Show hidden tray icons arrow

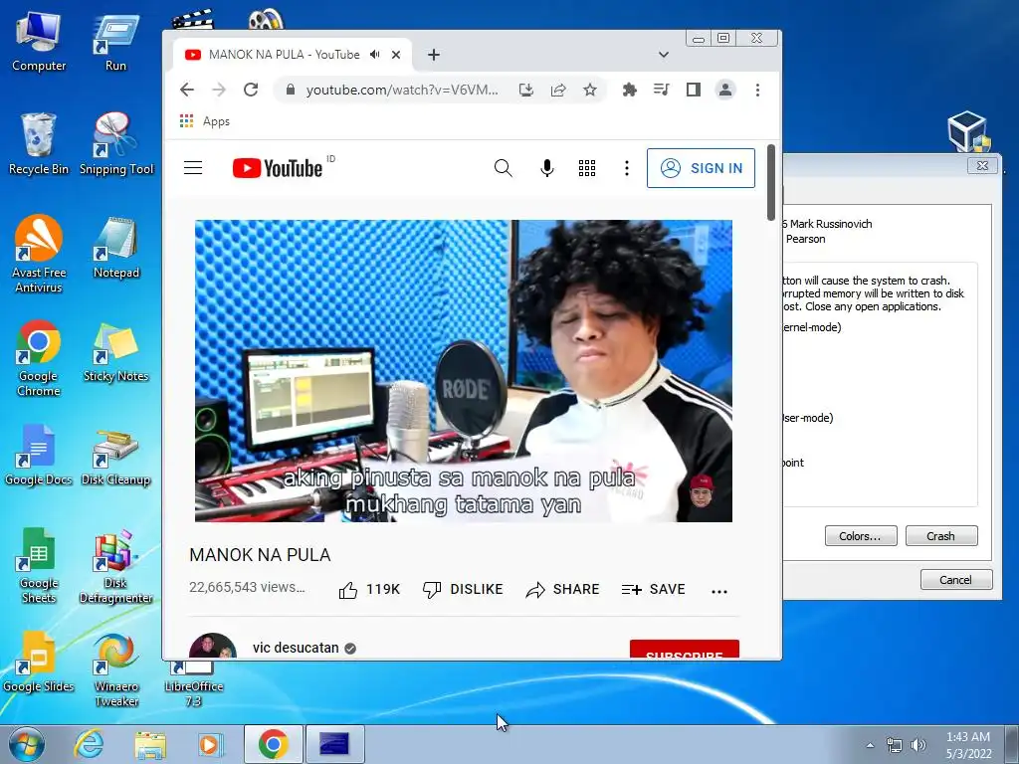point(870,745)
